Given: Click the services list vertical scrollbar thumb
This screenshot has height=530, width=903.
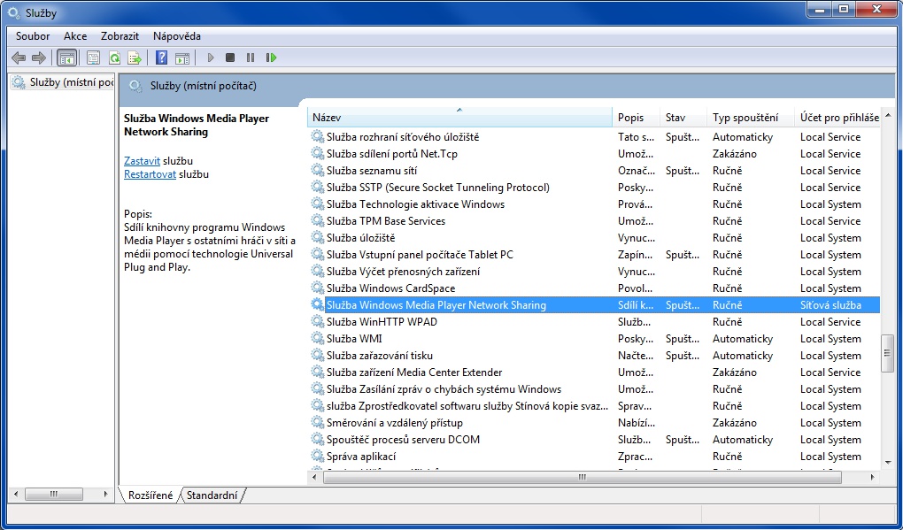Looking at the screenshot, I should coord(887,353).
